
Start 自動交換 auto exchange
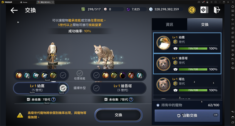click(187, 115)
